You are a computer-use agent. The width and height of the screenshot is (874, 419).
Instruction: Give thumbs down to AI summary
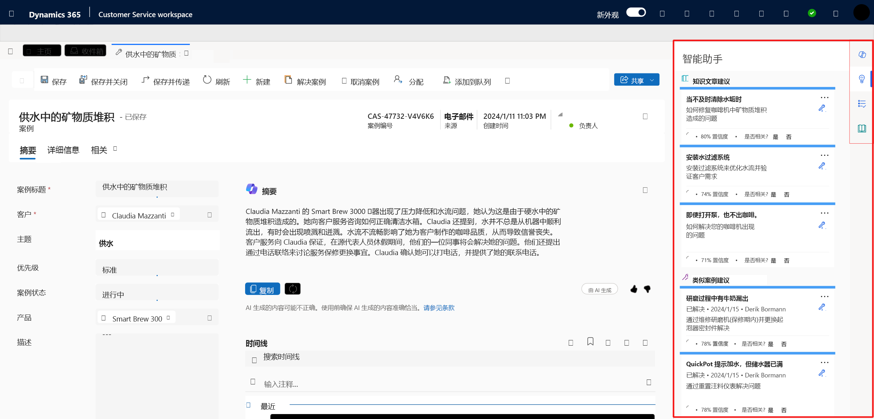click(647, 289)
